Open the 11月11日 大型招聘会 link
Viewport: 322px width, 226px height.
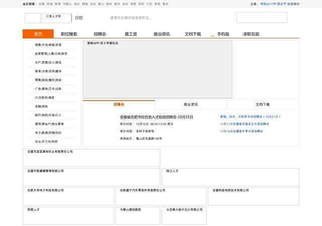(245, 124)
